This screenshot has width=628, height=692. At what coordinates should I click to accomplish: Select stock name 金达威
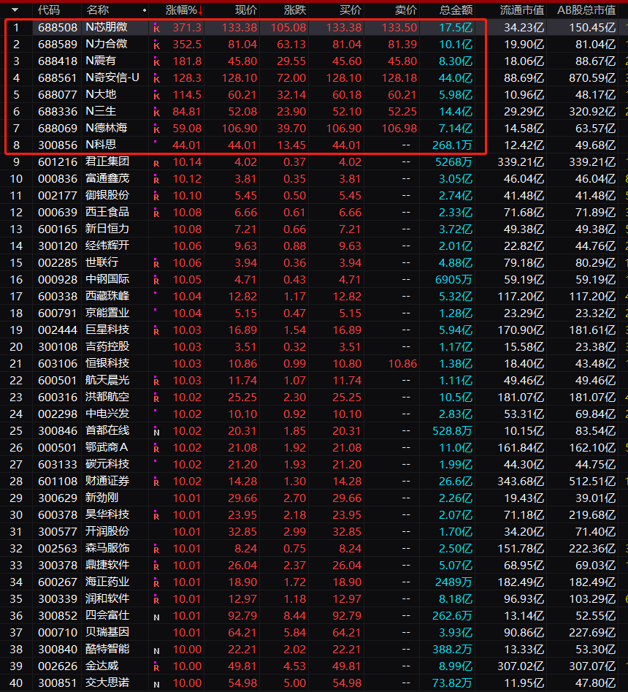[102, 666]
